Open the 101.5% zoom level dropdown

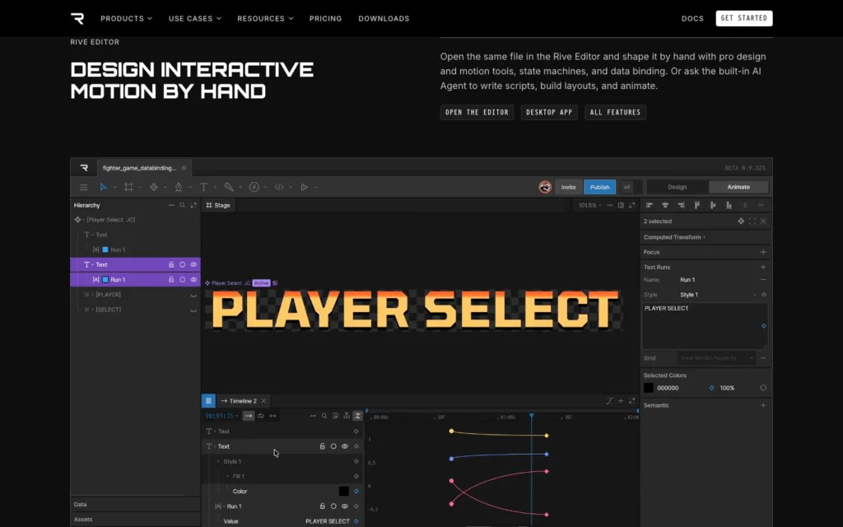click(x=589, y=205)
